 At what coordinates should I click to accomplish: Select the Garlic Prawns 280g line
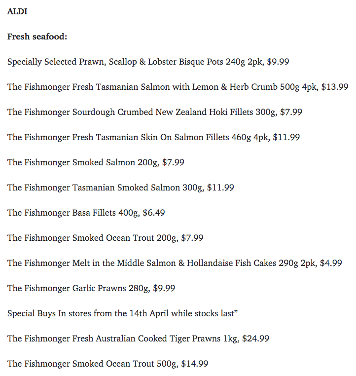[91, 289]
